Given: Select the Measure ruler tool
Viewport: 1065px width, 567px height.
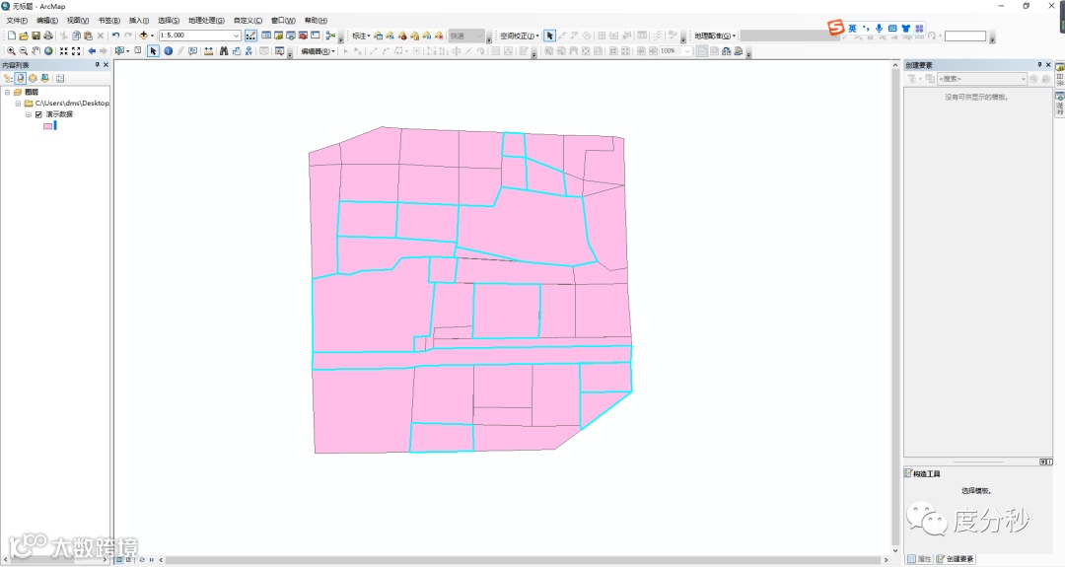Looking at the screenshot, I should click(208, 51).
